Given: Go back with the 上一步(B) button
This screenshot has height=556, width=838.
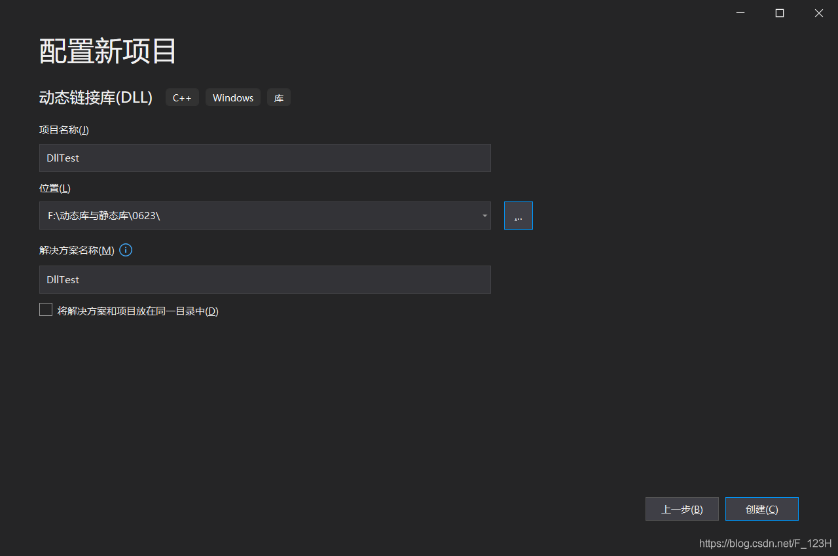Looking at the screenshot, I should pos(682,509).
